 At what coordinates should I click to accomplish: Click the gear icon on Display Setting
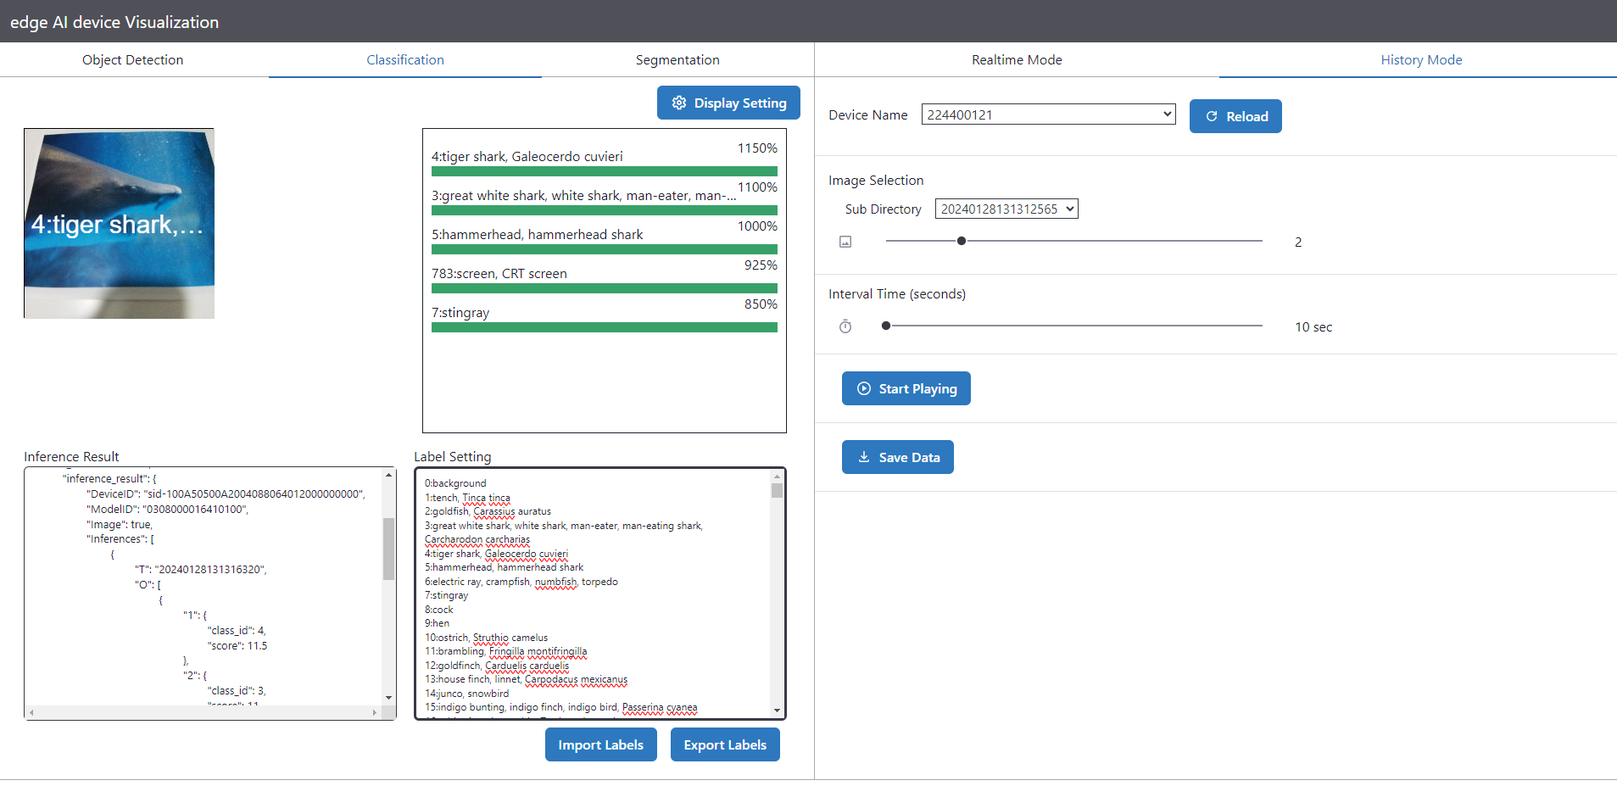tap(679, 103)
